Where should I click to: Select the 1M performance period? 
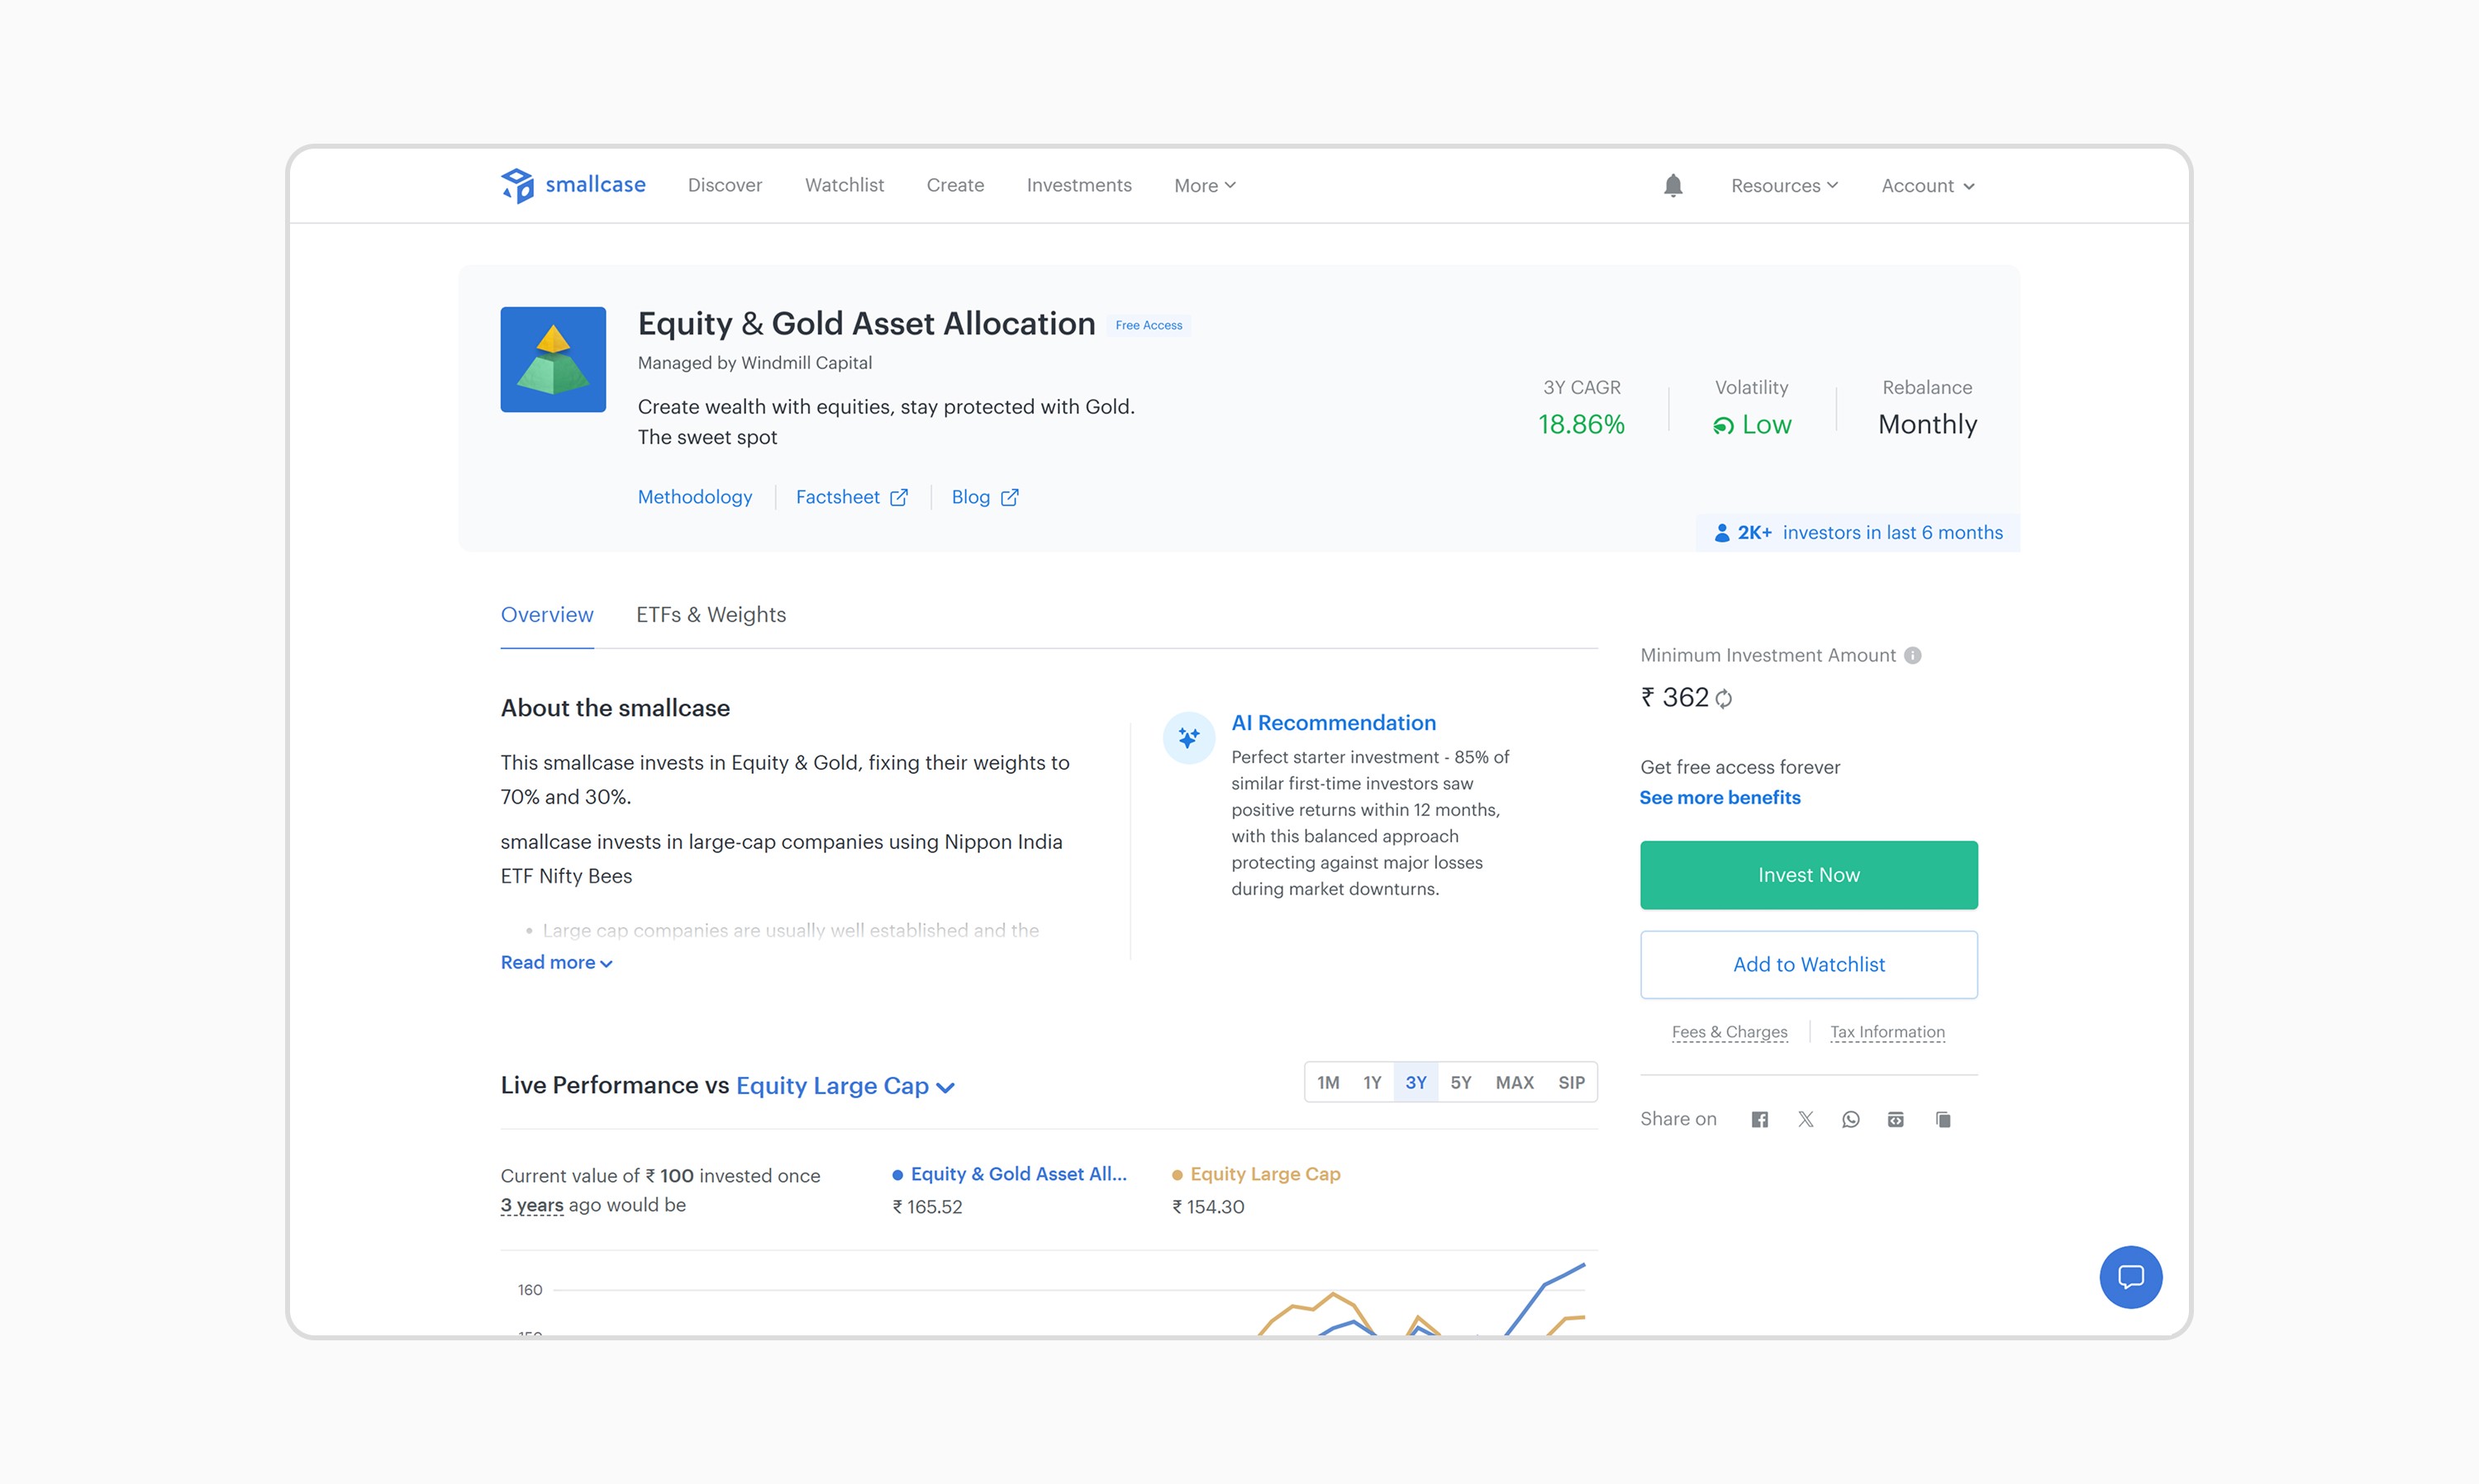coord(1328,1082)
